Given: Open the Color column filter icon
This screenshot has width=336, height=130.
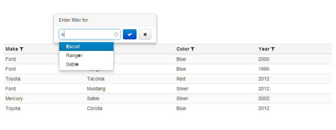Looking at the screenshot, I should pos(193,49).
